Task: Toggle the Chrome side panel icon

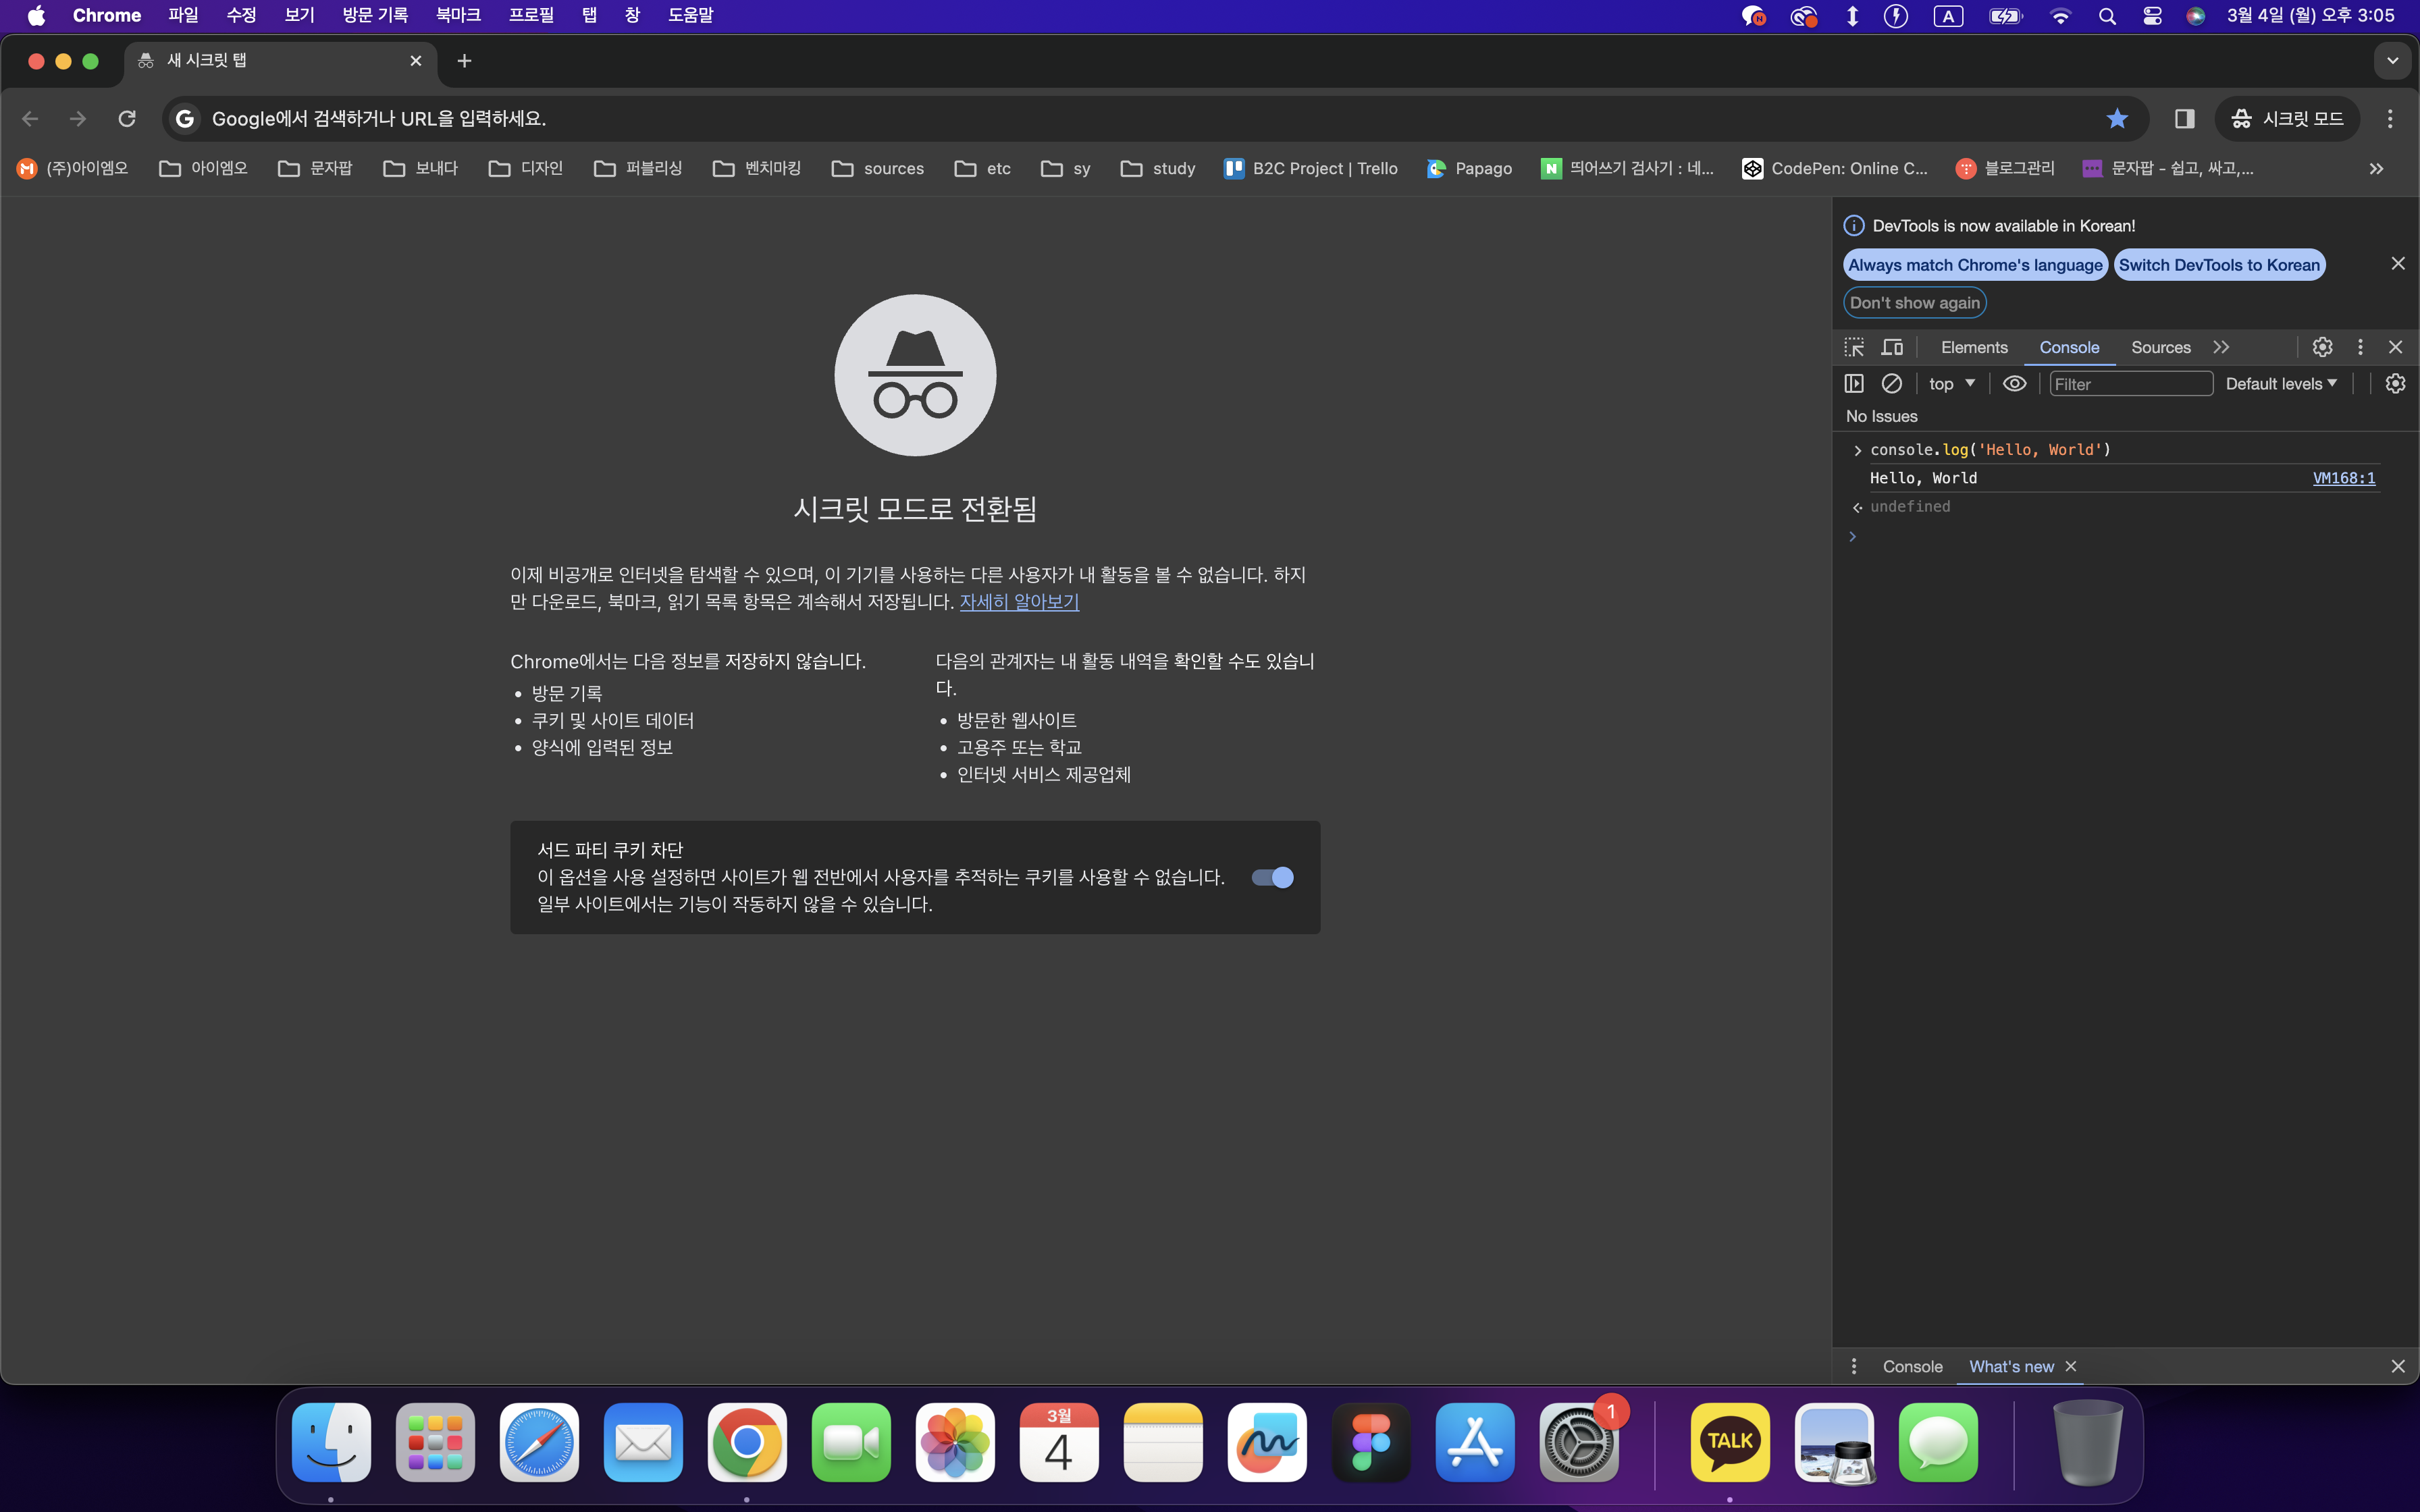Action: (x=2184, y=119)
